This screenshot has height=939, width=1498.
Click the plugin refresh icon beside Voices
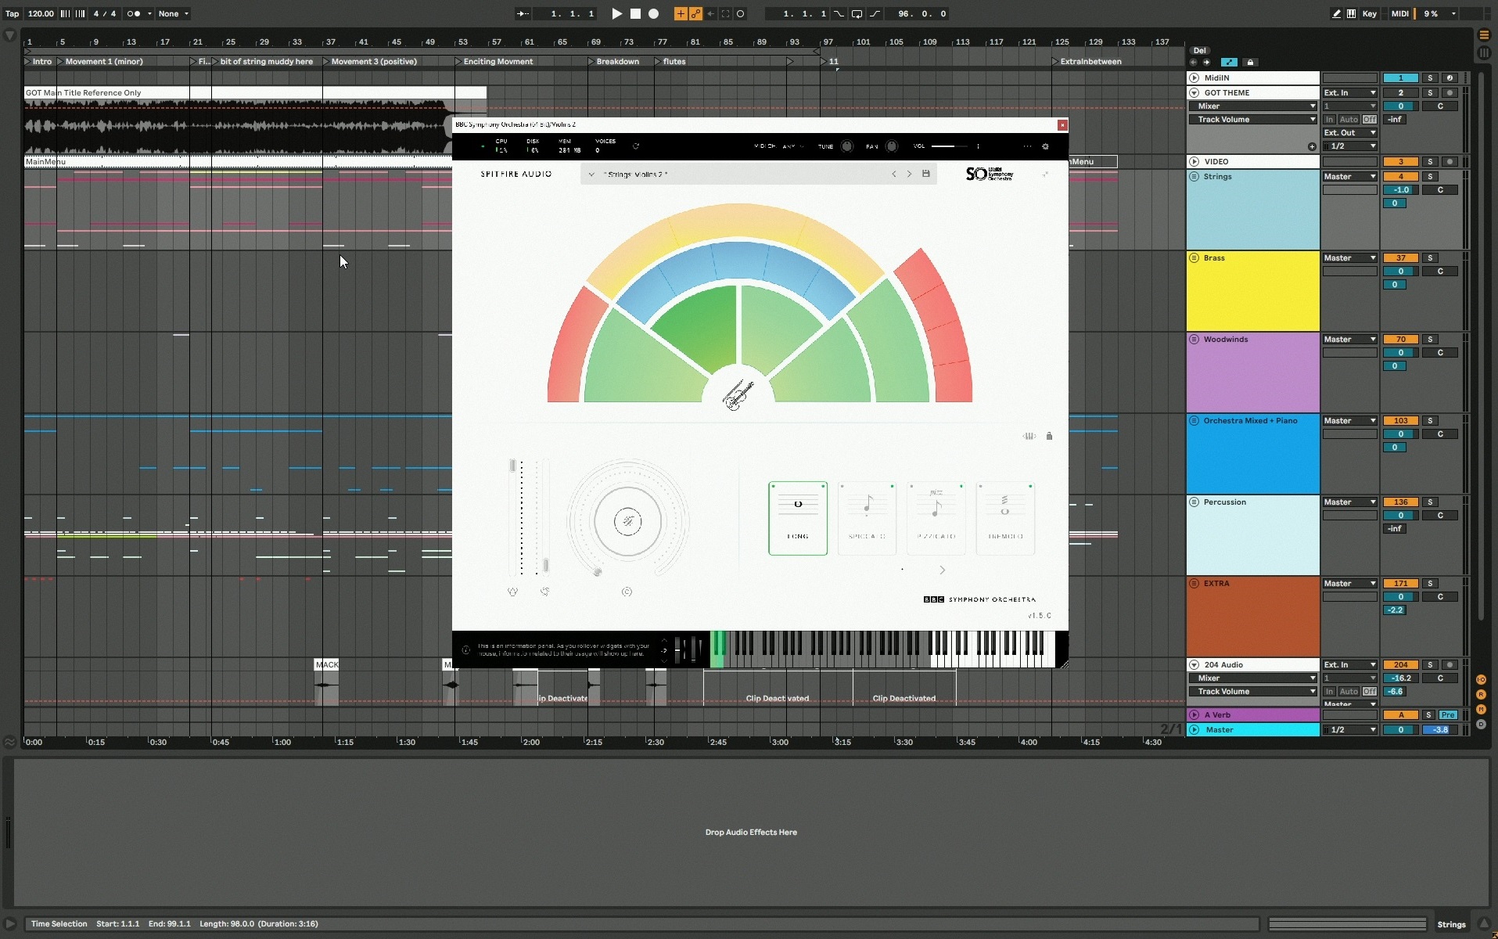click(x=636, y=146)
